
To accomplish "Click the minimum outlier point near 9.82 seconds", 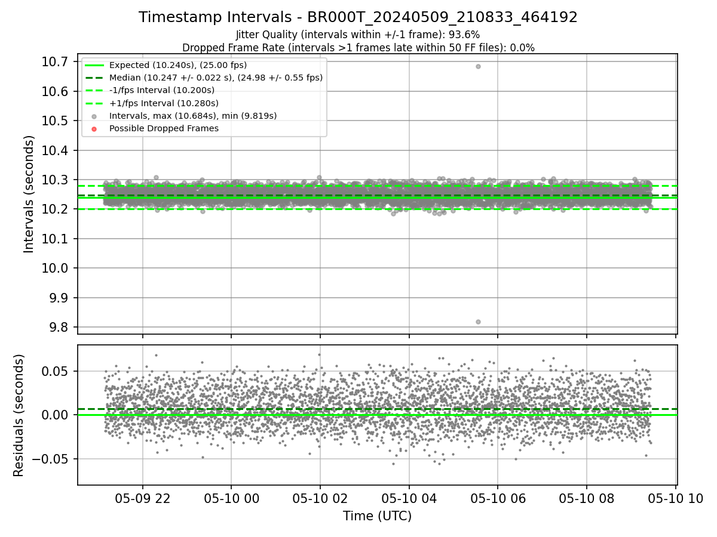I will tap(478, 322).
